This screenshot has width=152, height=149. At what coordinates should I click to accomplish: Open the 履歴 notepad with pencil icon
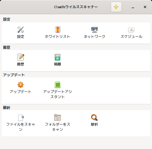[x=21, y=57]
